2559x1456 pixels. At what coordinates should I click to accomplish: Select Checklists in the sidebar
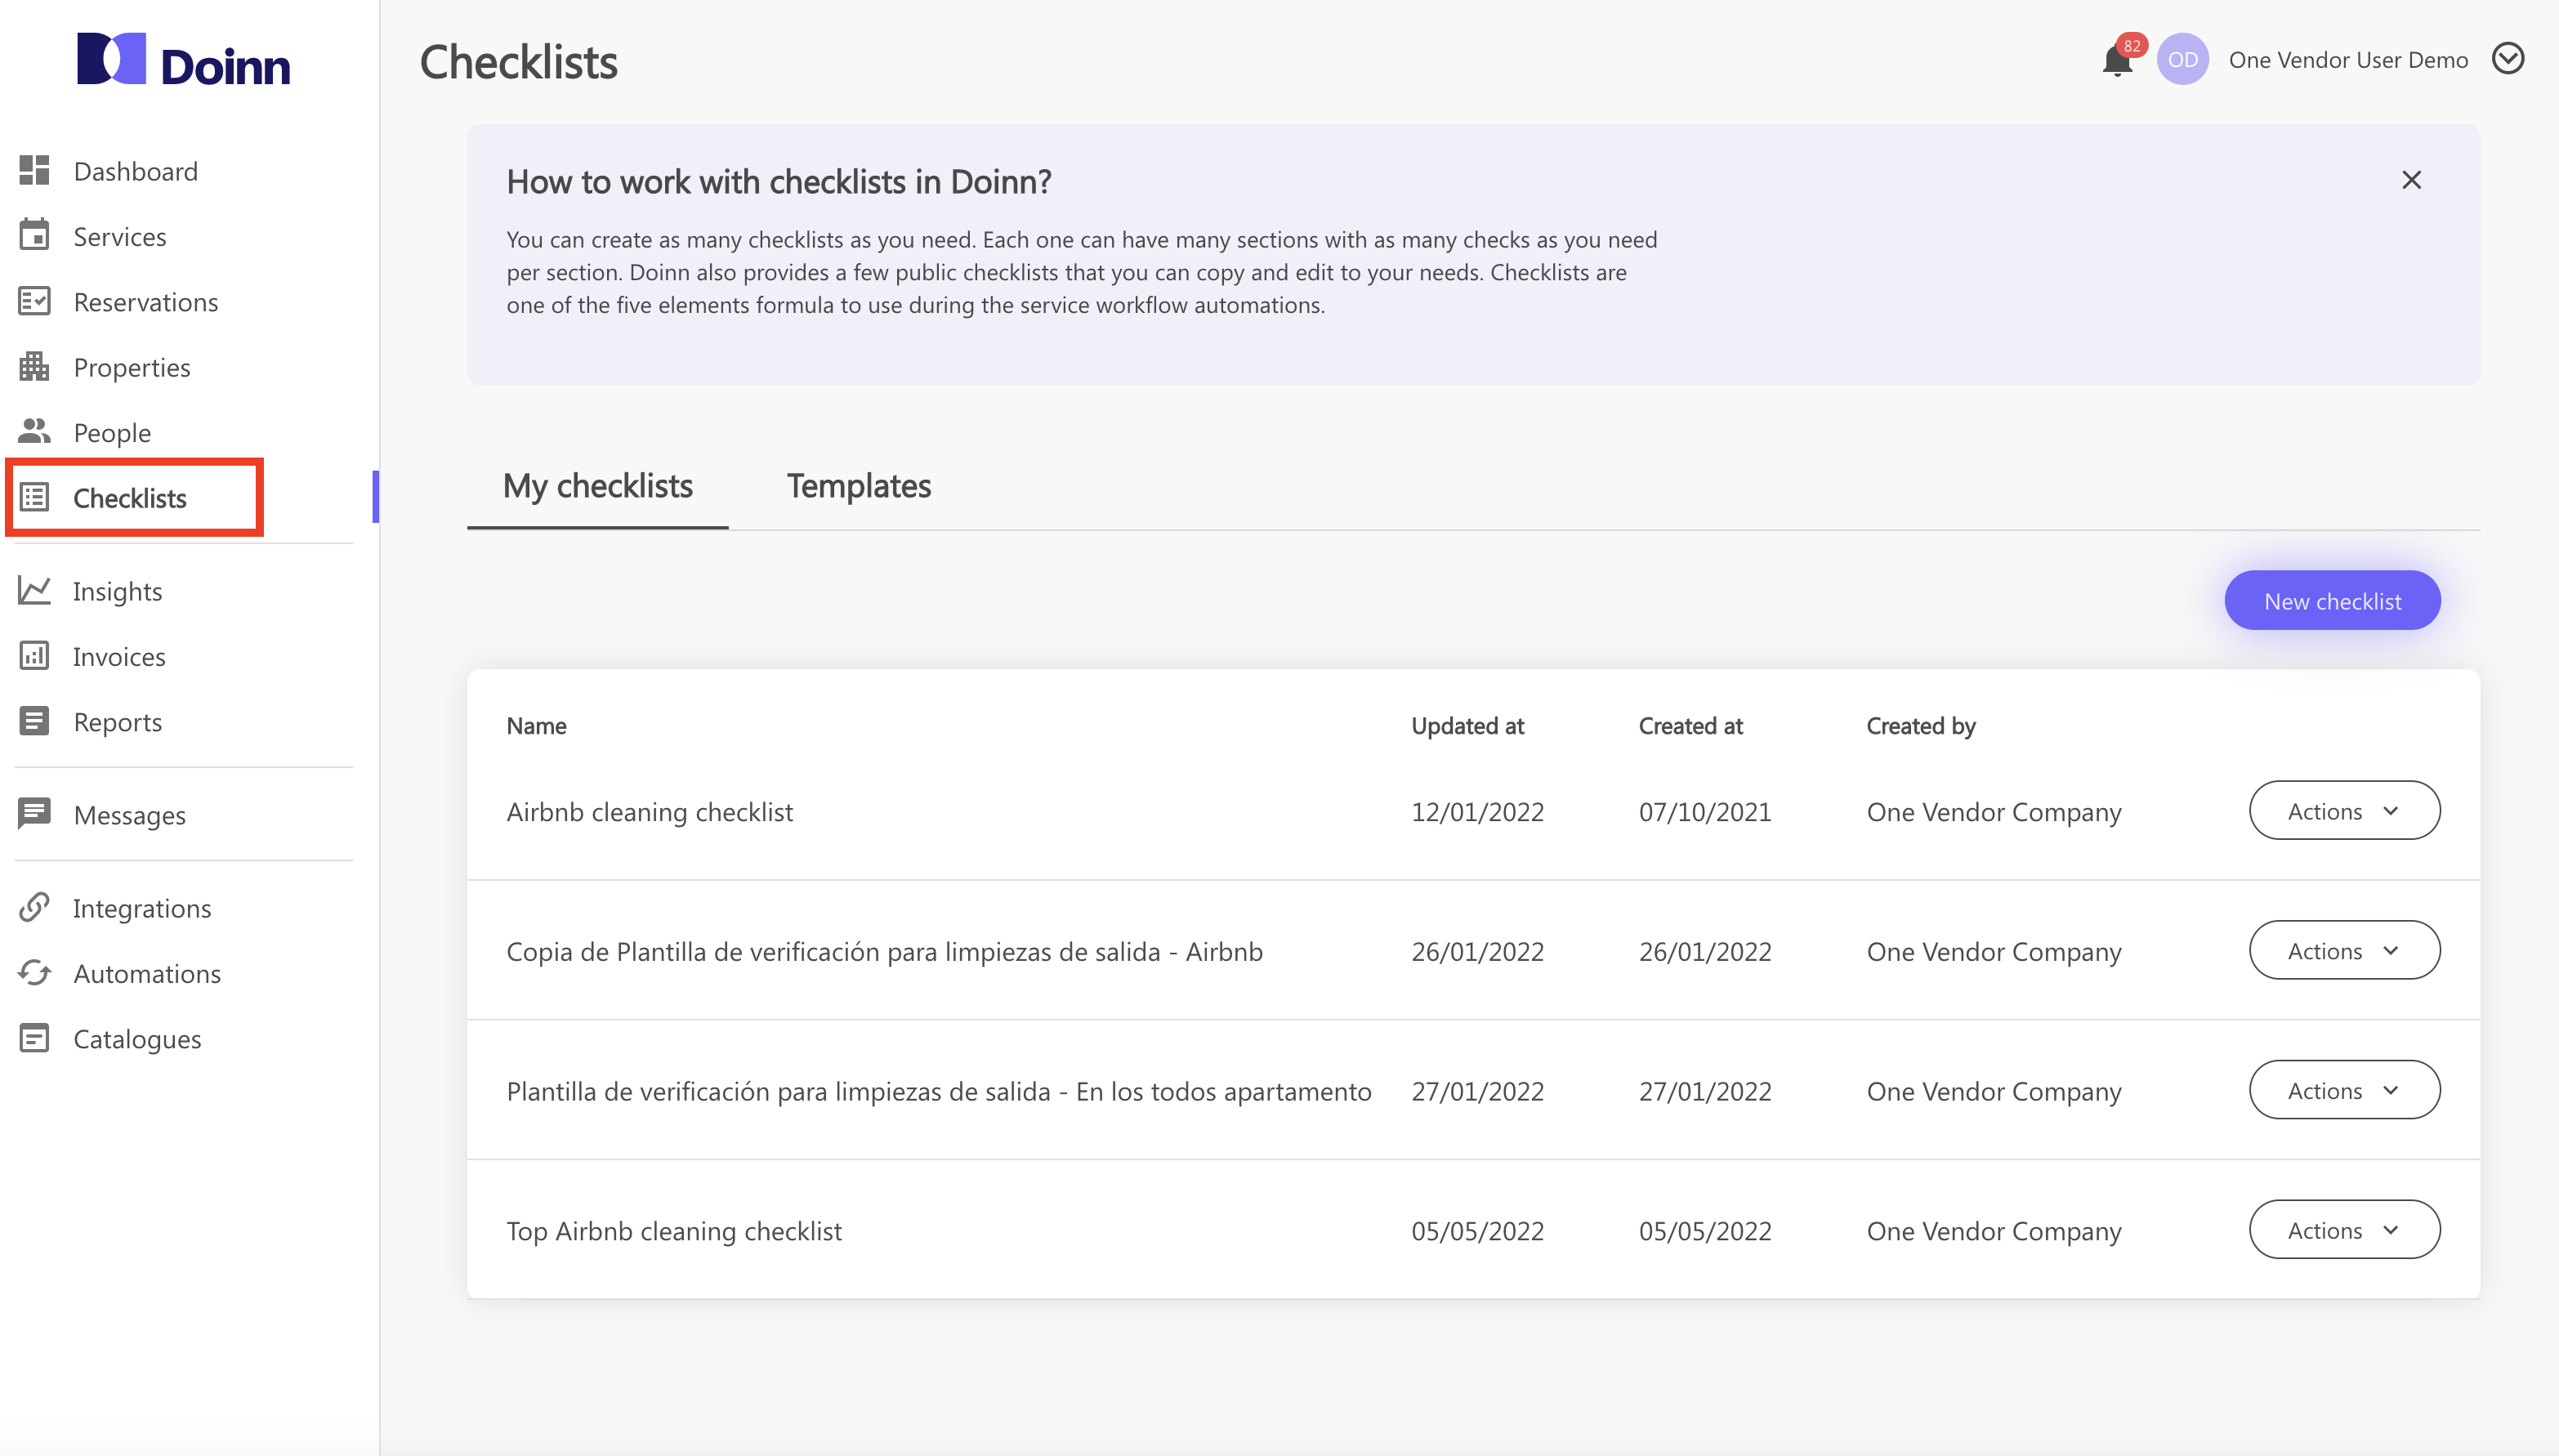(x=130, y=498)
